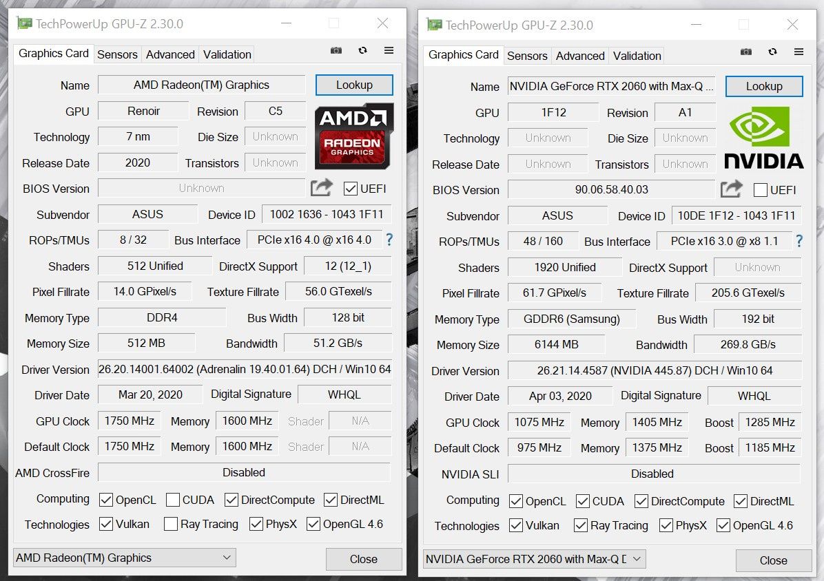
Task: Toggle the OpenCL checkbox in AMD window
Action: click(105, 500)
